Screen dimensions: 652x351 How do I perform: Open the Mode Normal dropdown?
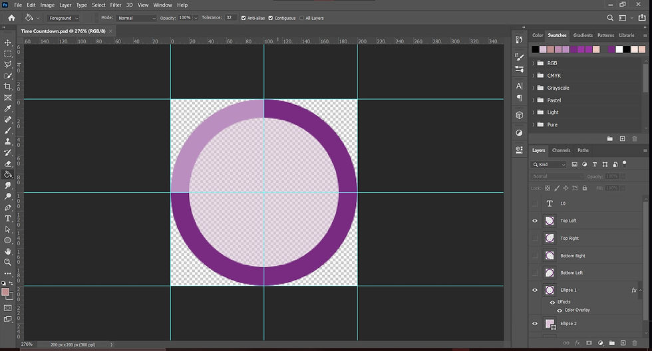tap(136, 18)
